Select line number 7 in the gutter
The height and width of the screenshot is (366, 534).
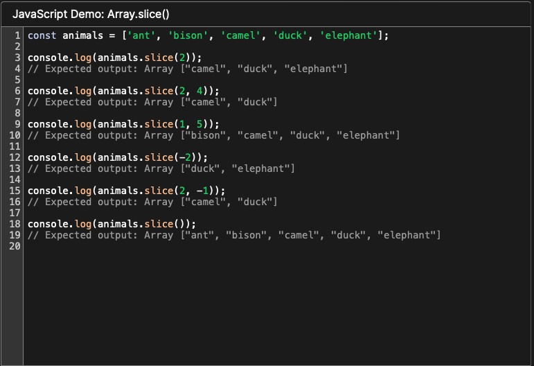[x=17, y=102]
